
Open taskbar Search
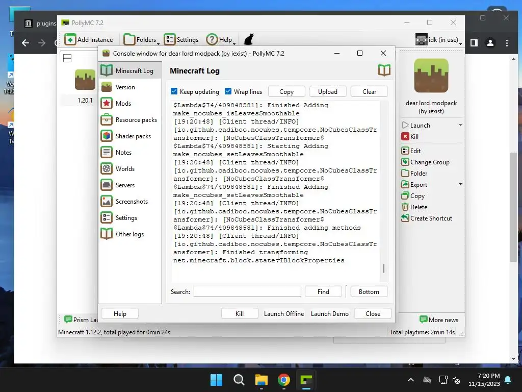(239, 380)
